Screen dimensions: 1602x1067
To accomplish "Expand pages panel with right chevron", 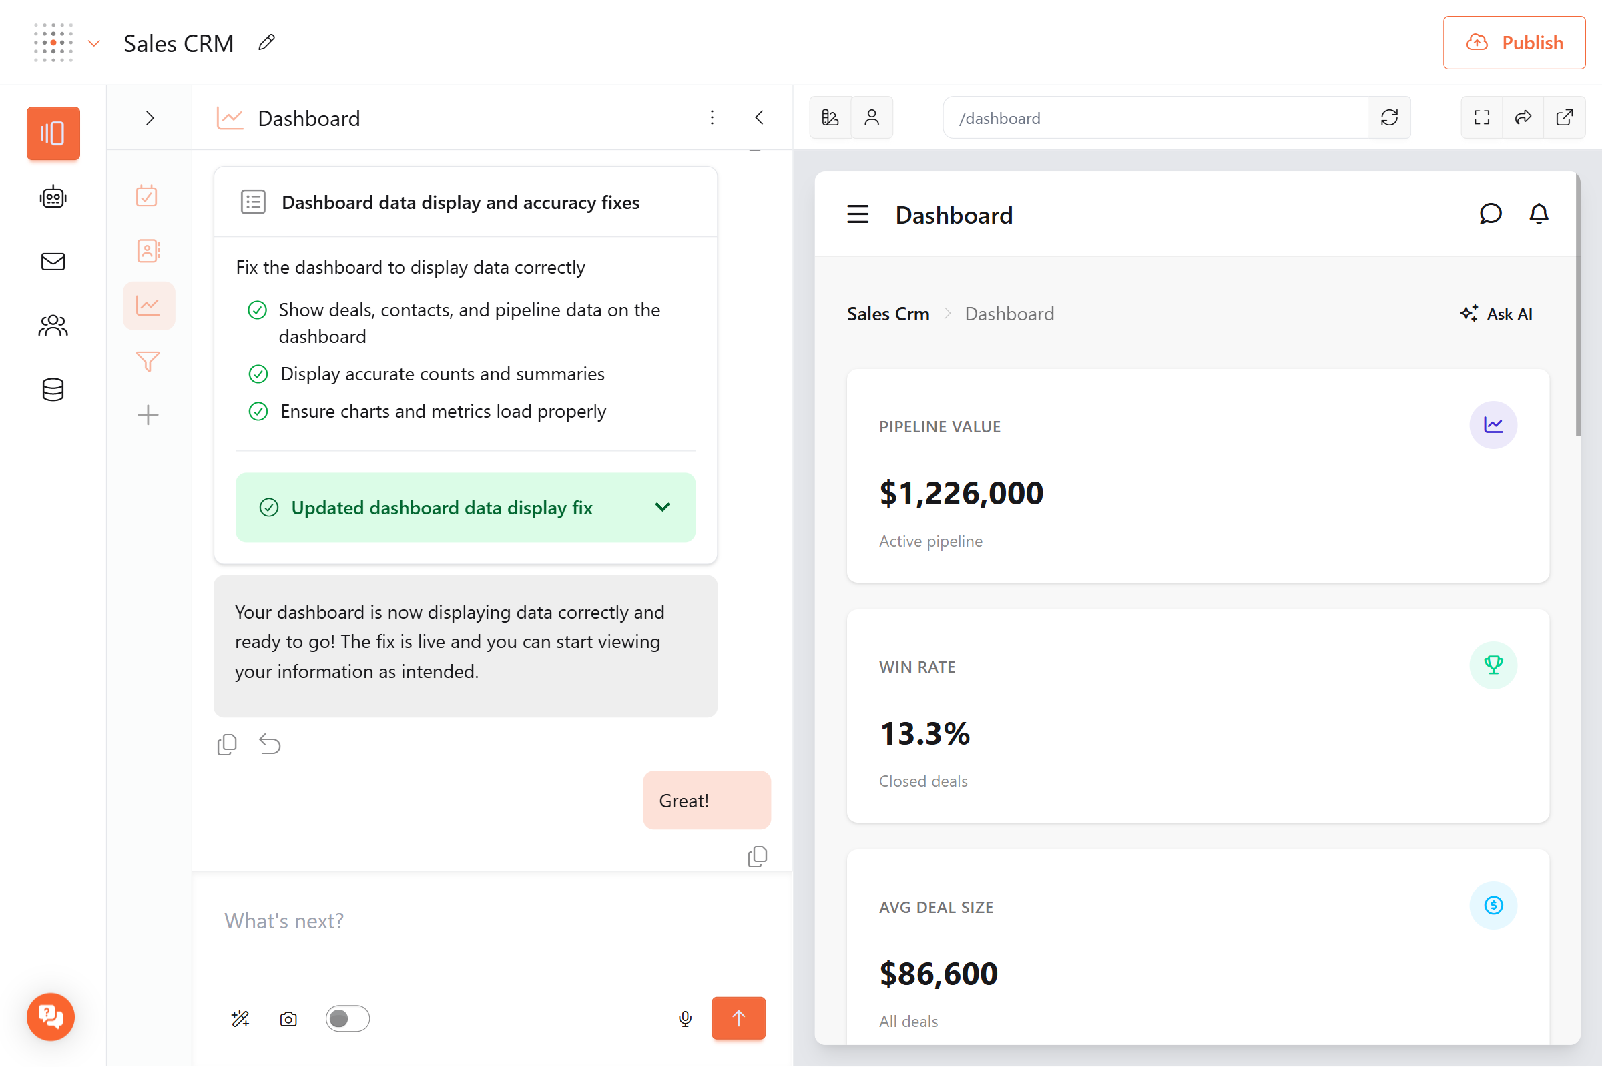I will point(150,117).
